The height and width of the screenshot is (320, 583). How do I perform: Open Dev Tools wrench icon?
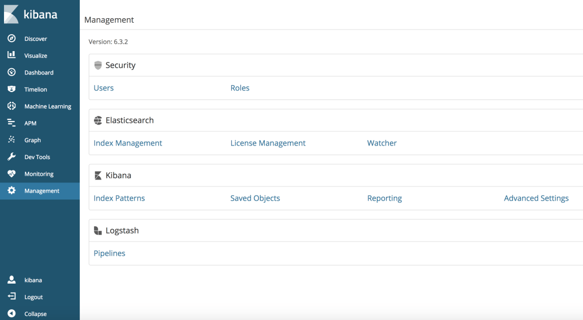[11, 157]
